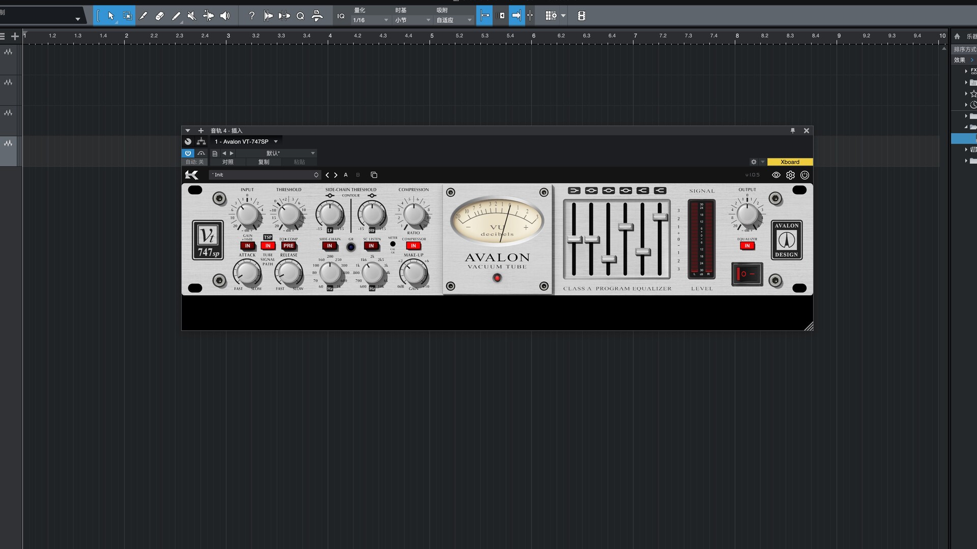Click the 对照 compare button
977x549 pixels.
[x=227, y=162]
